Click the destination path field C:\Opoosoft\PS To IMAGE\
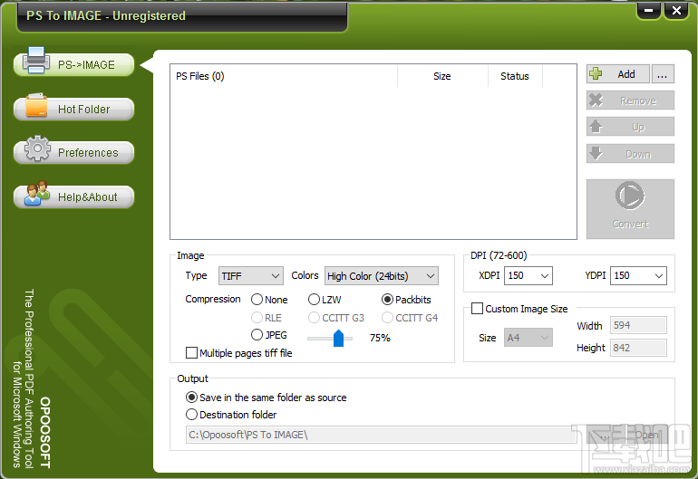The image size is (698, 479). 381,435
